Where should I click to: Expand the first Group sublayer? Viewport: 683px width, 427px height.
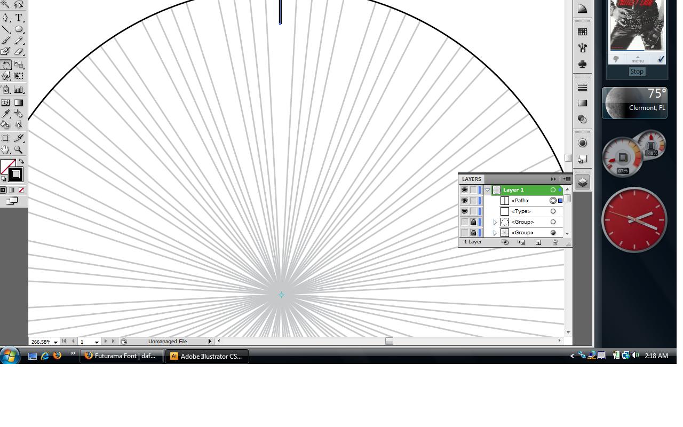click(x=495, y=222)
